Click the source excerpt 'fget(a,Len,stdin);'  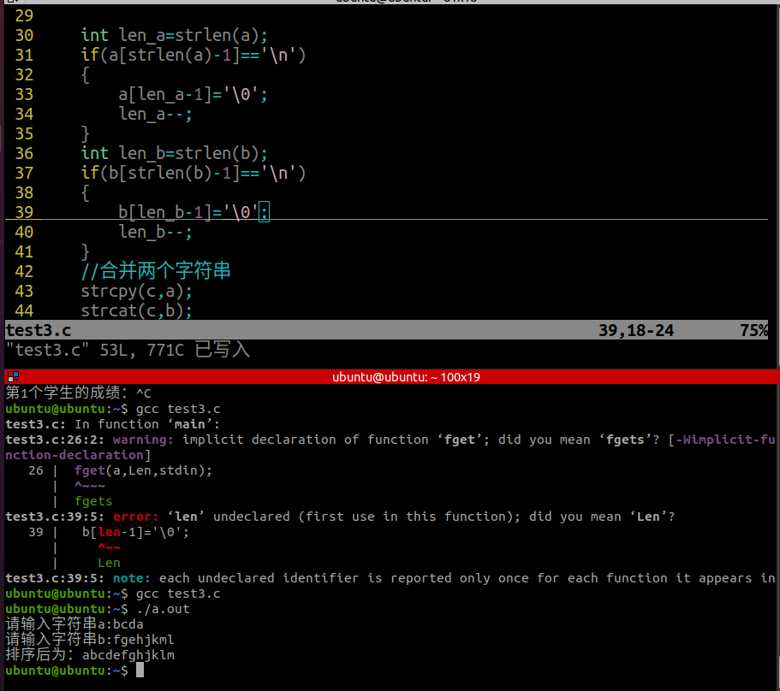coord(143,470)
